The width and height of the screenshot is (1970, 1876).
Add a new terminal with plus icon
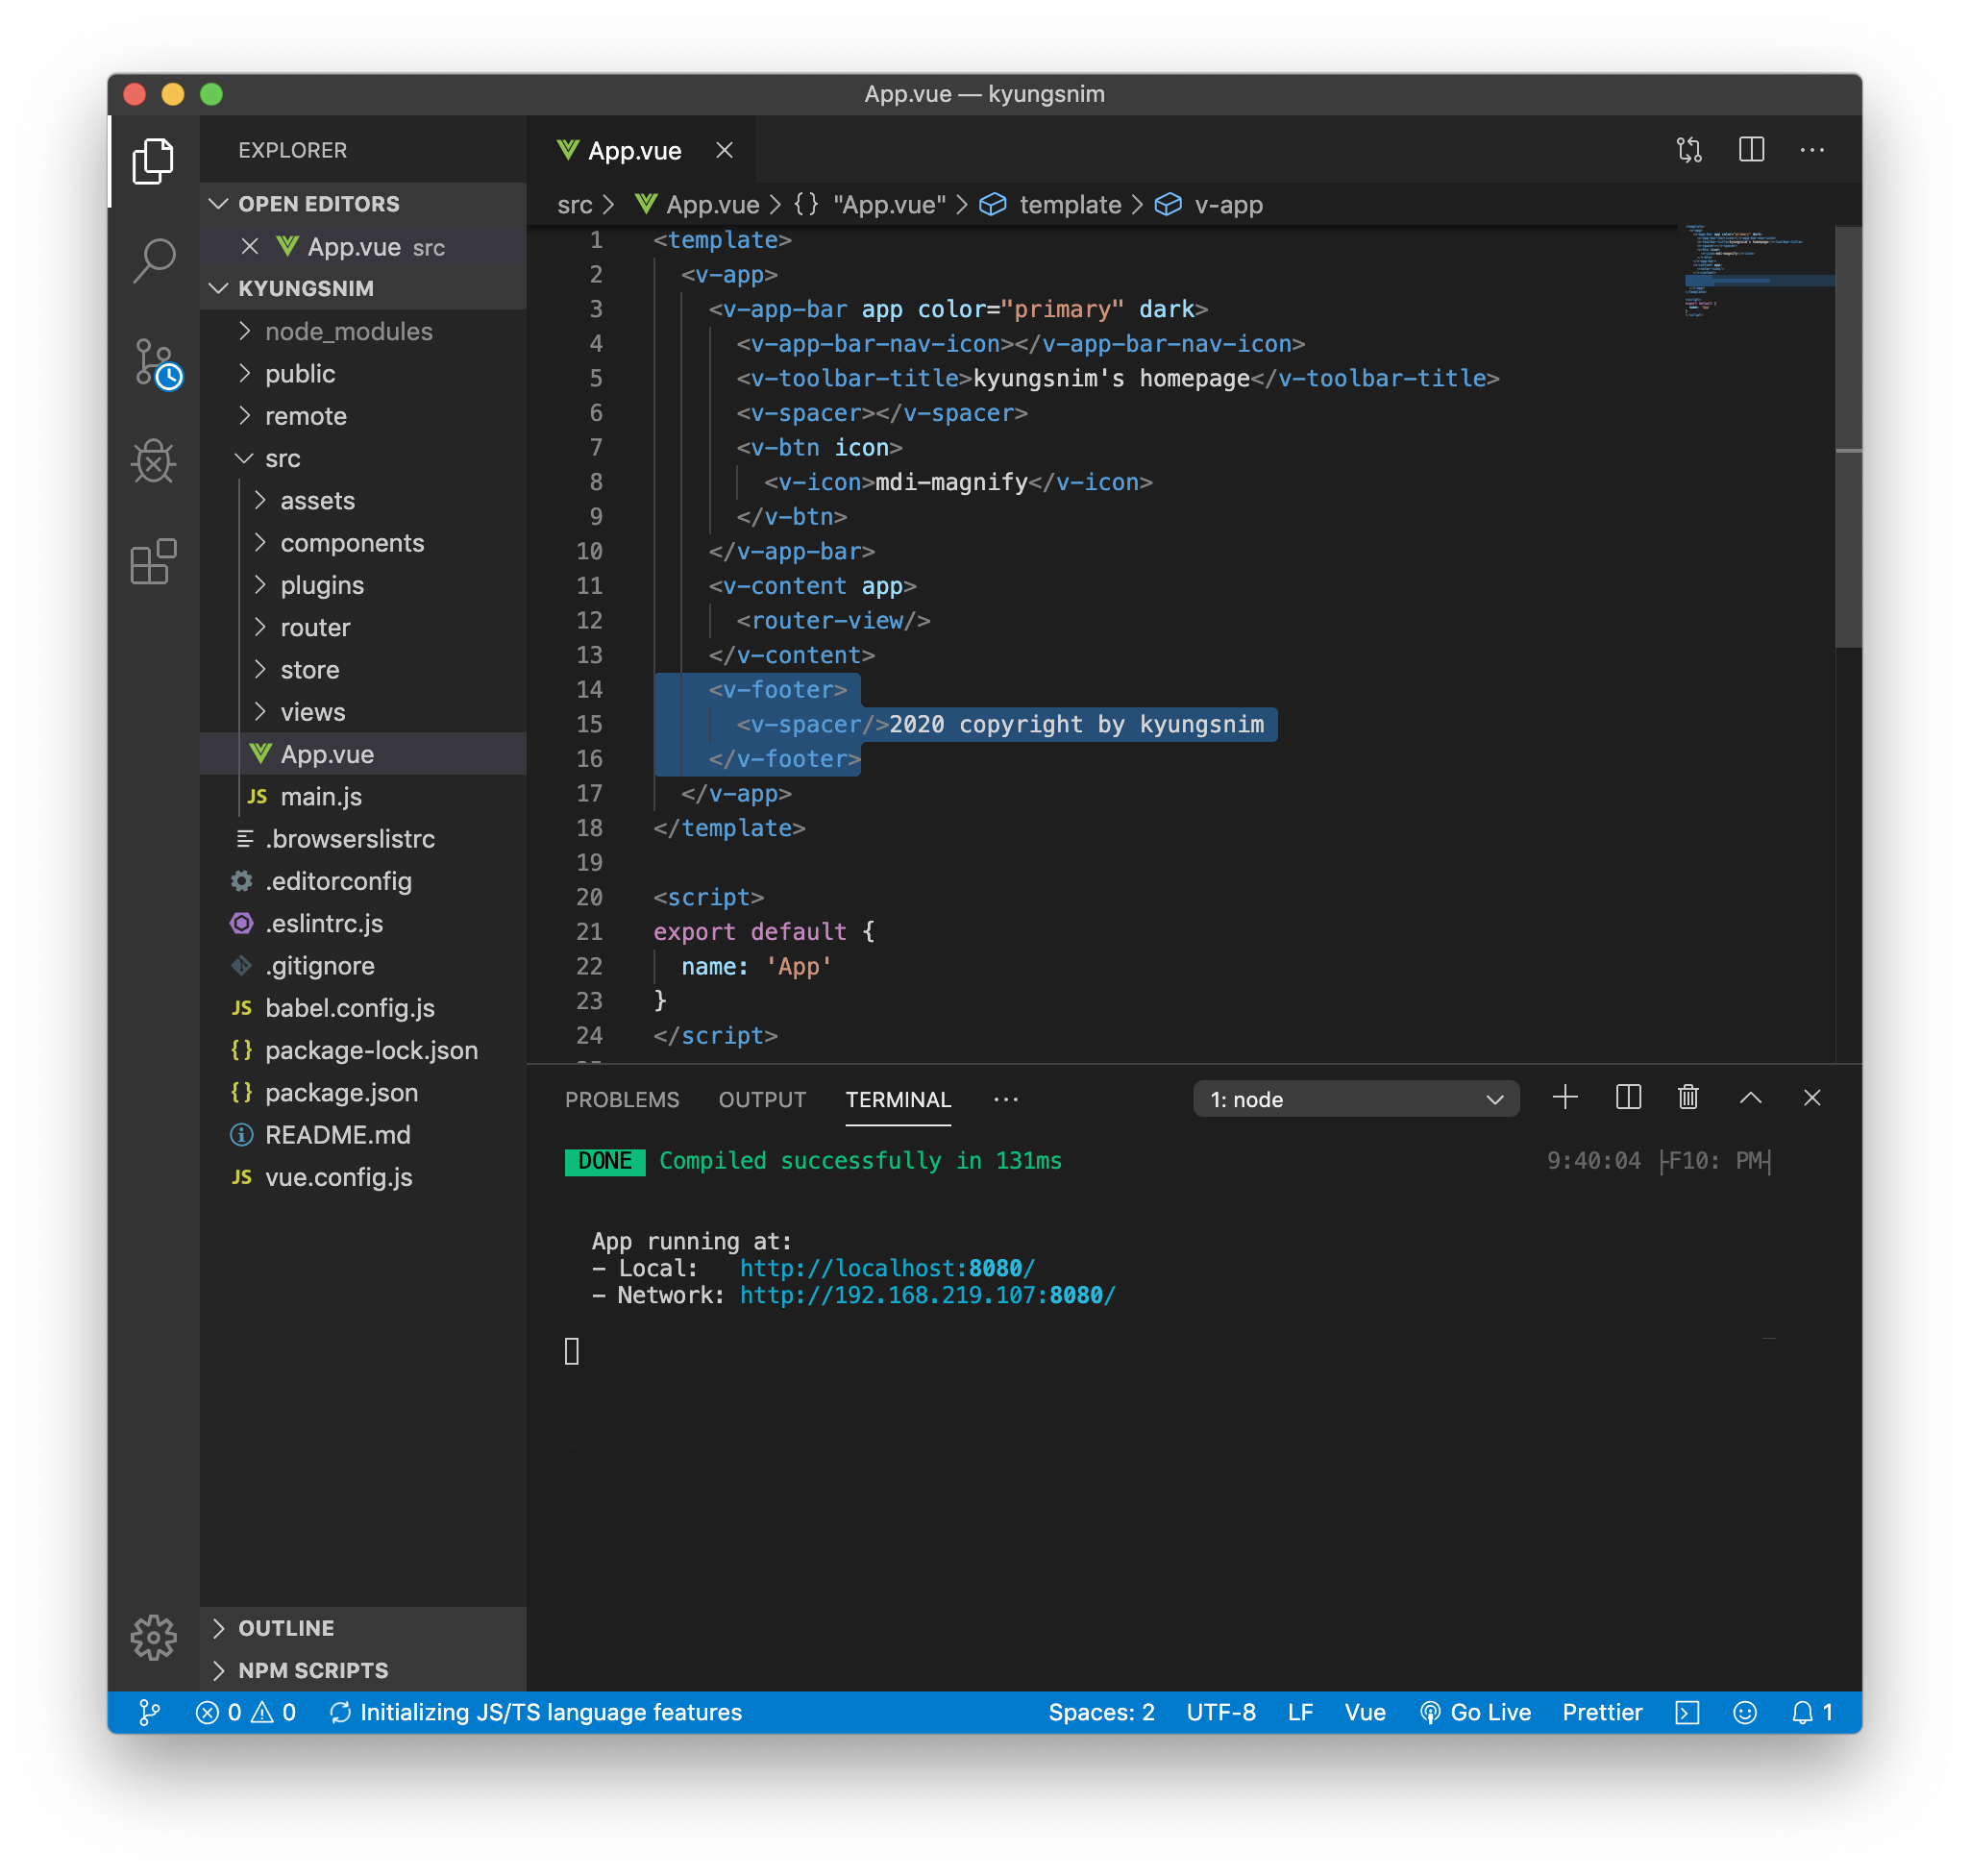[x=1565, y=1098]
